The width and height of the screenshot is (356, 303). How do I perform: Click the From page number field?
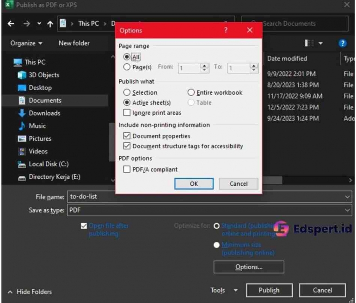(190, 68)
